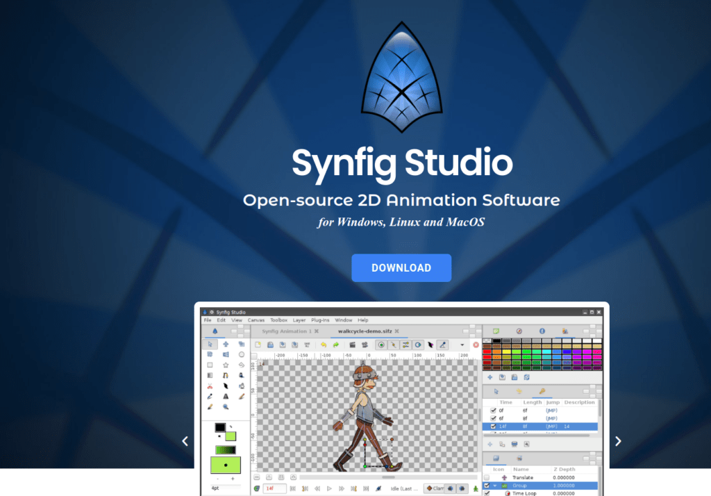711x496 pixels.
Task: Select the Transform arrow tool in toolbox
Action: pos(210,345)
